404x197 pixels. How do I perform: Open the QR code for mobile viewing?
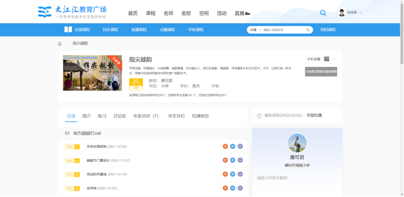326,59
